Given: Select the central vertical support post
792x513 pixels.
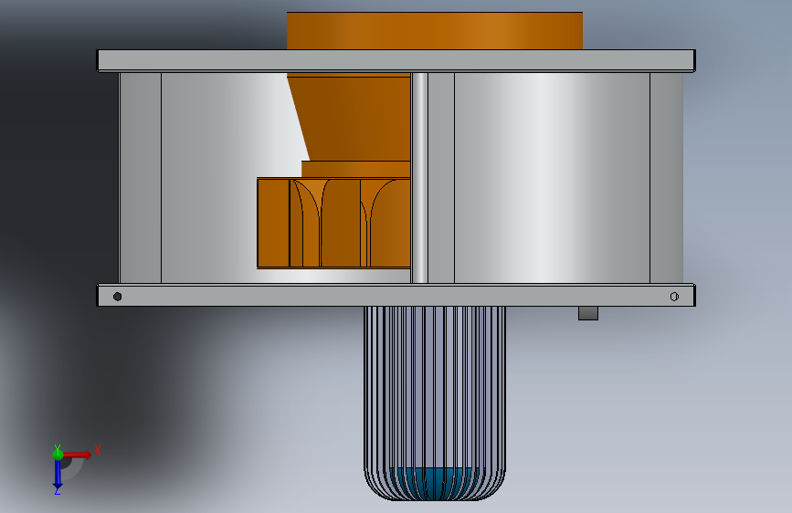Looking at the screenshot, I should pyautogui.click(x=419, y=178).
